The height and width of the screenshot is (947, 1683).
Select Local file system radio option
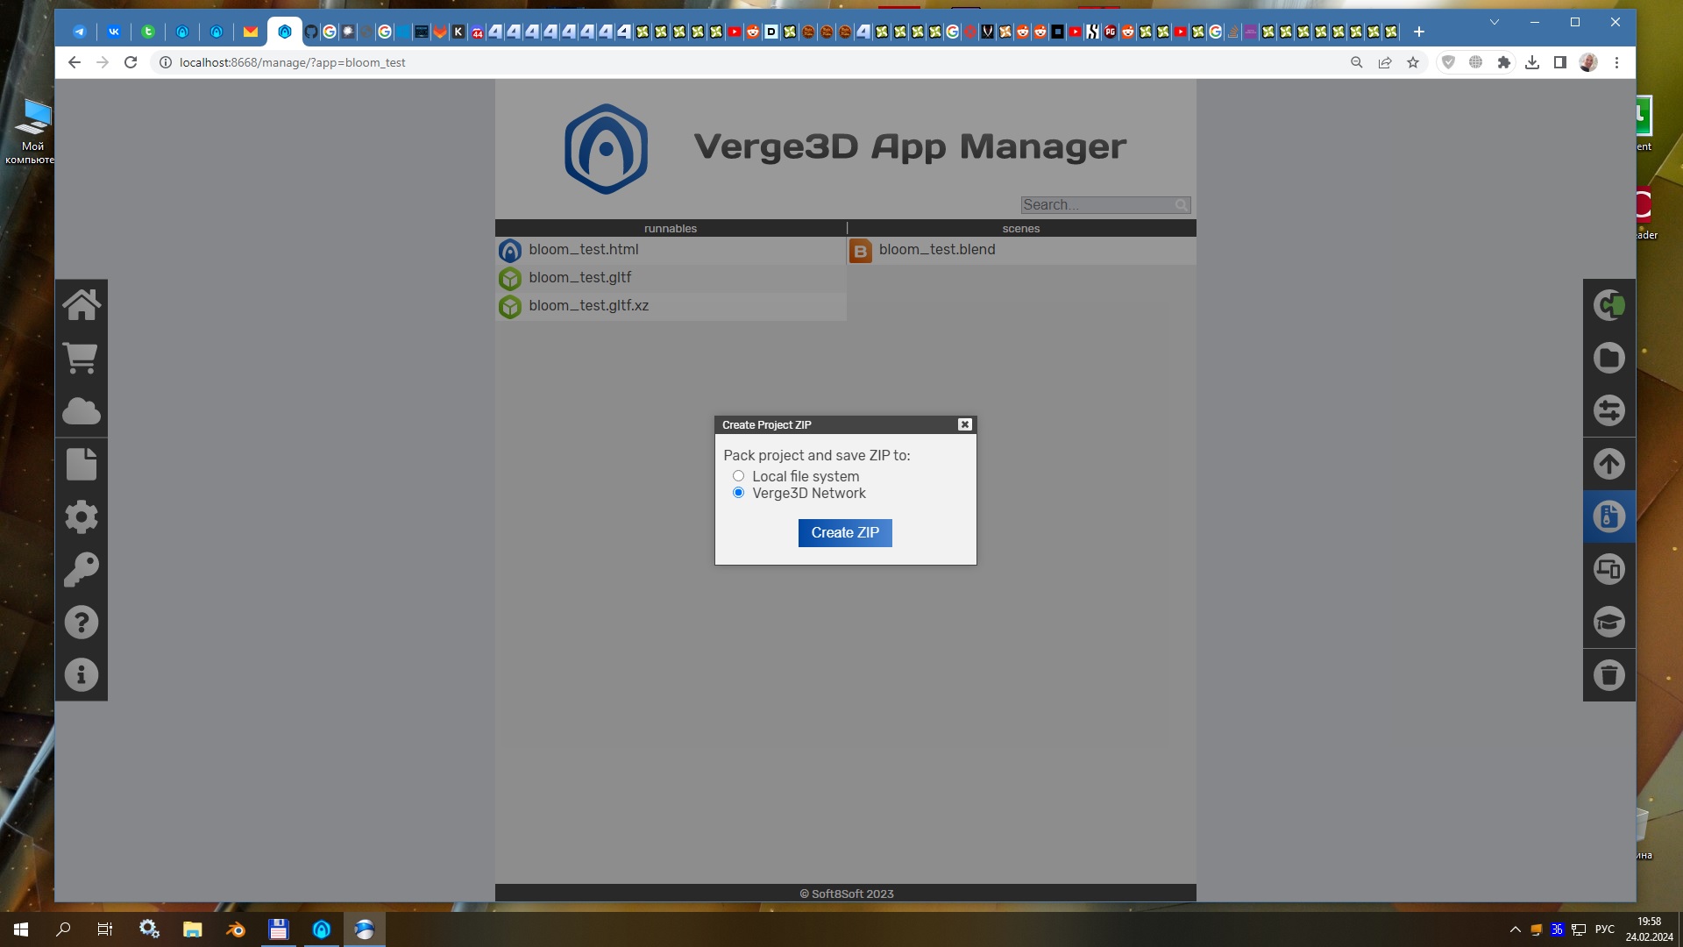738,476
